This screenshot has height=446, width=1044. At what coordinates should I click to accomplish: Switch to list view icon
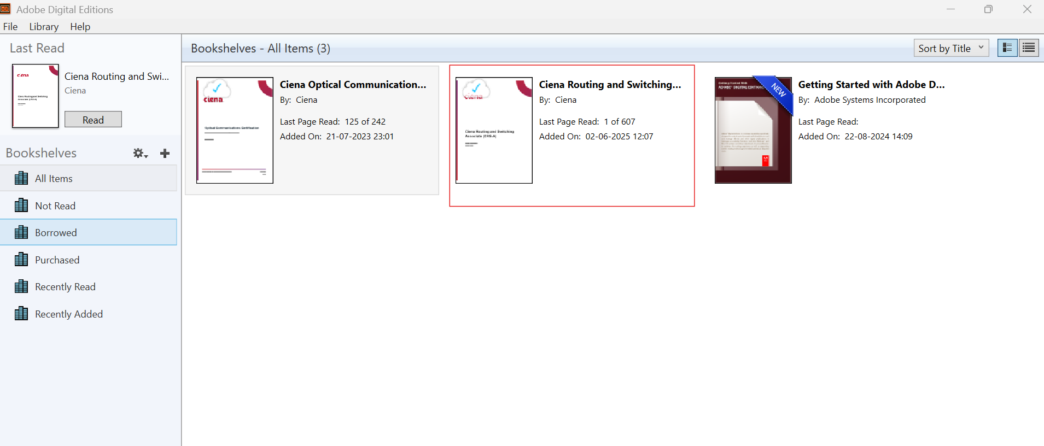(1029, 48)
